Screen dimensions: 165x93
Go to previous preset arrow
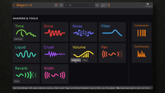click(90, 5)
